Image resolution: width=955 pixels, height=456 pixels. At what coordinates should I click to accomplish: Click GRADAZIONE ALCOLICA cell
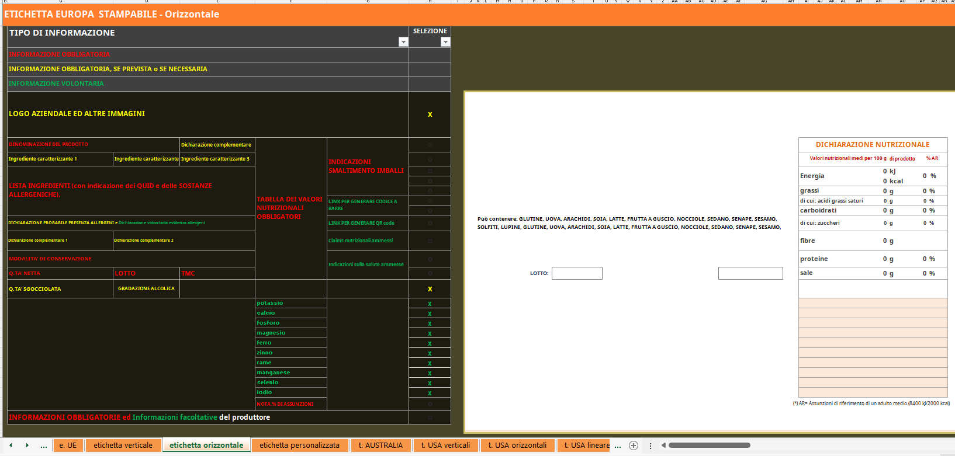[x=146, y=288]
